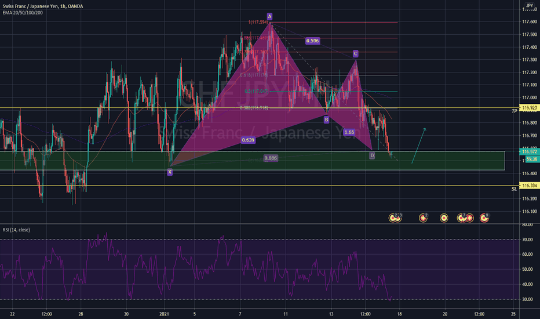Viewport: 540px width, 319px height.
Task: Click the 0.886 ratio label
Action: 271,158
